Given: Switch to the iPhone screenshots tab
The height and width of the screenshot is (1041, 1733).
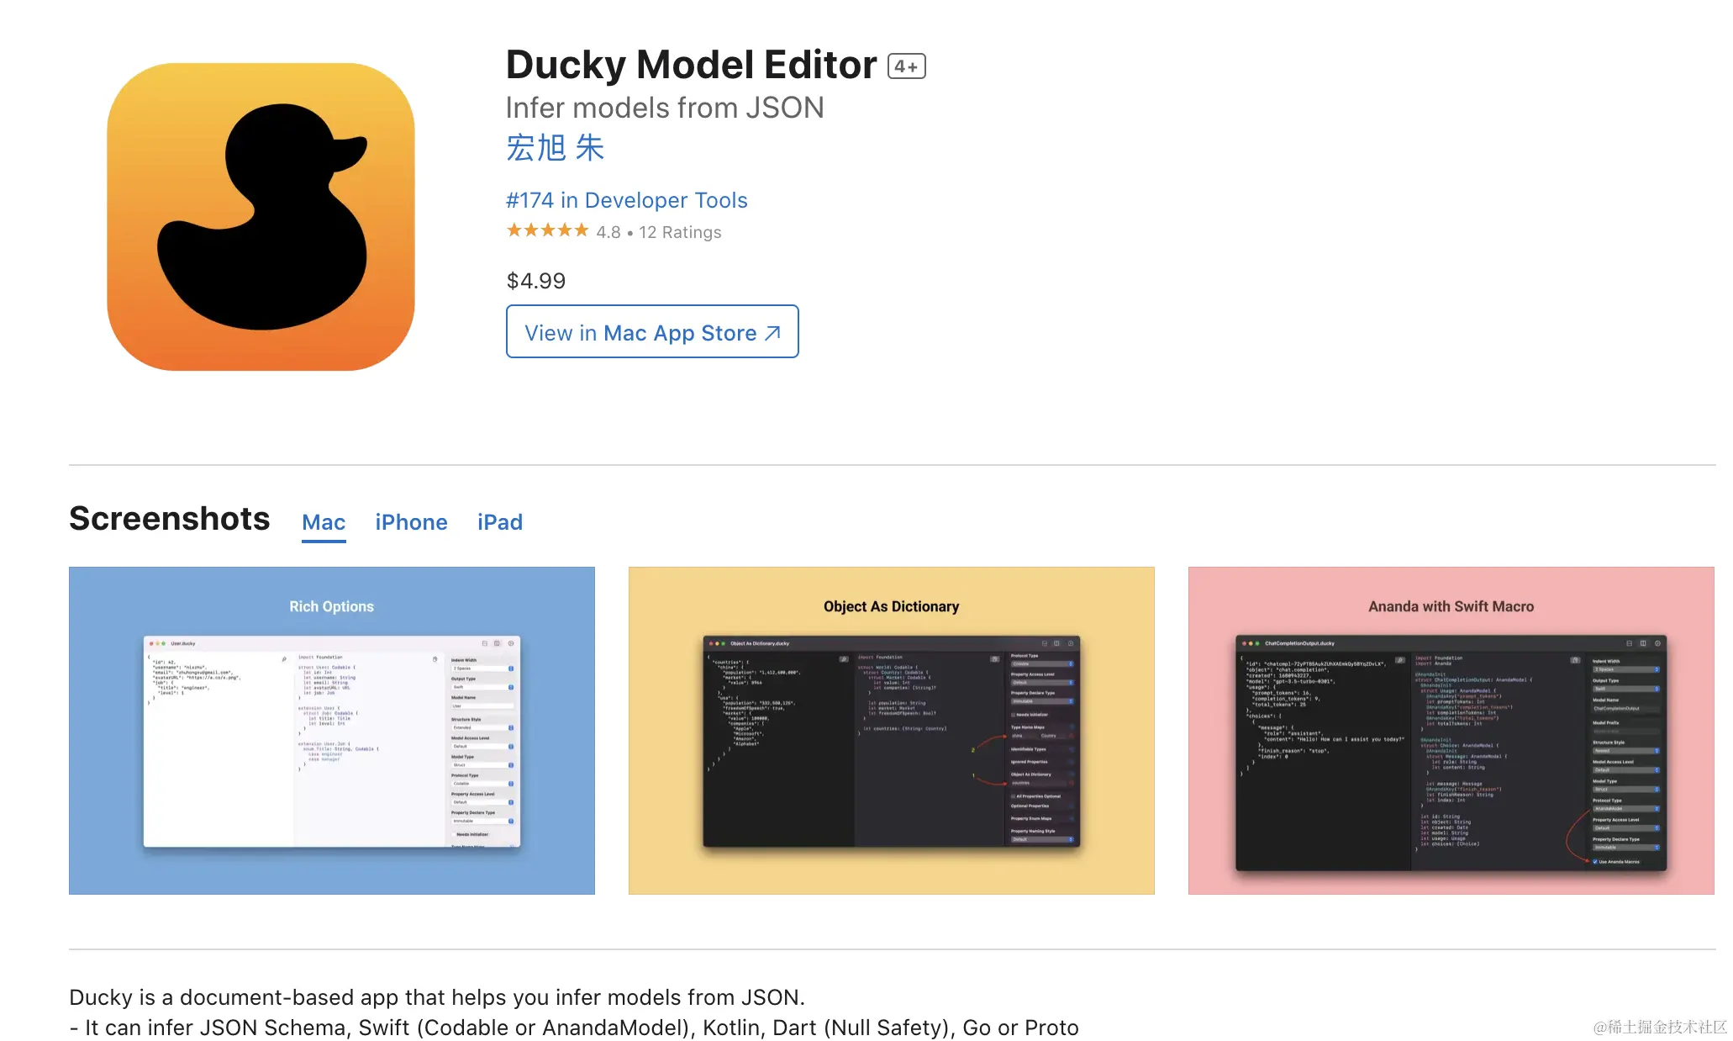Looking at the screenshot, I should pyautogui.click(x=411, y=522).
